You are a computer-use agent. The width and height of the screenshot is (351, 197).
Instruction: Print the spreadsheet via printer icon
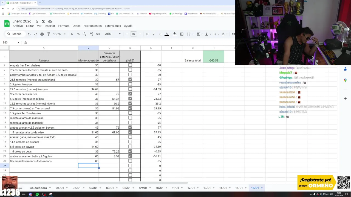tap(42, 34)
